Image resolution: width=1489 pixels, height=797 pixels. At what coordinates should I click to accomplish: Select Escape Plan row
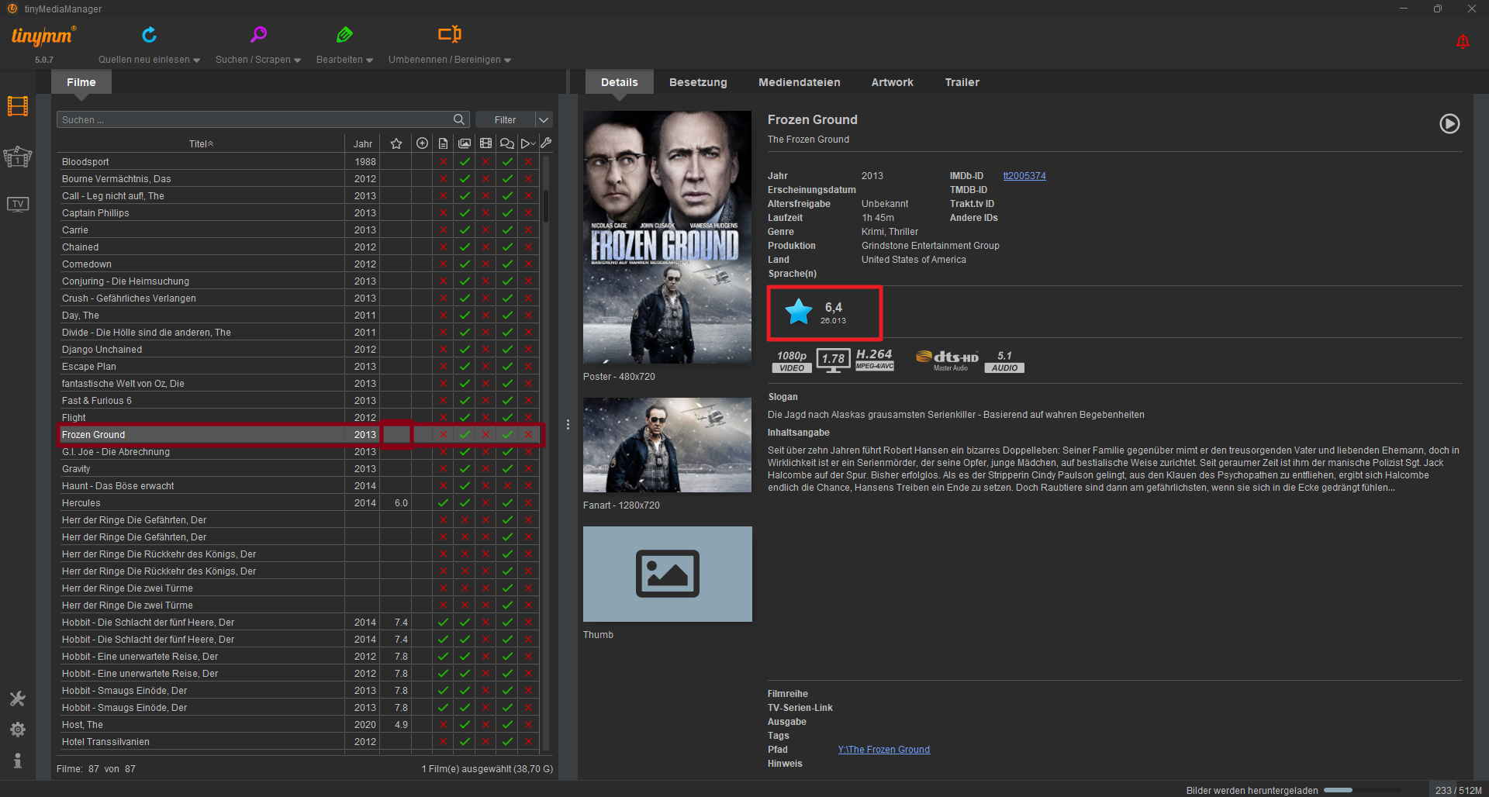(299, 366)
